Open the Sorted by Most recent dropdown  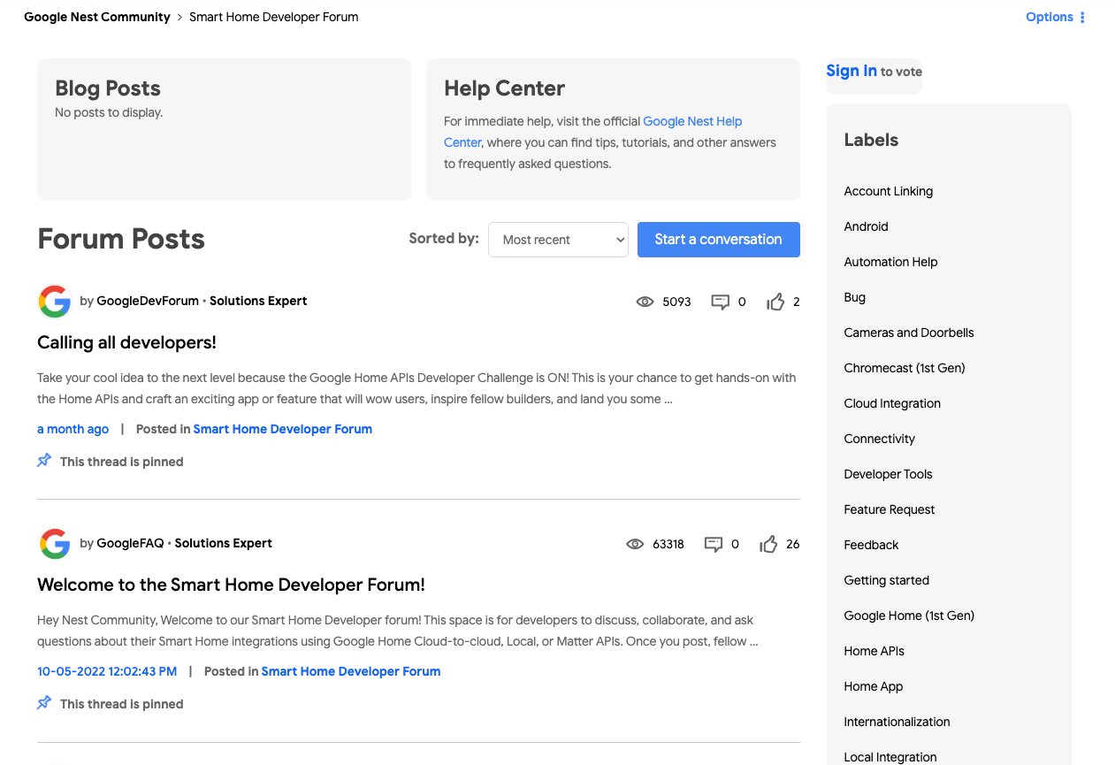tap(558, 240)
